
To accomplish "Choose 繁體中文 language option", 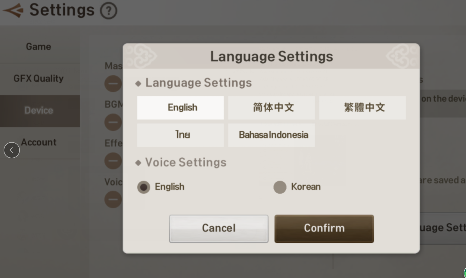I will point(362,108).
